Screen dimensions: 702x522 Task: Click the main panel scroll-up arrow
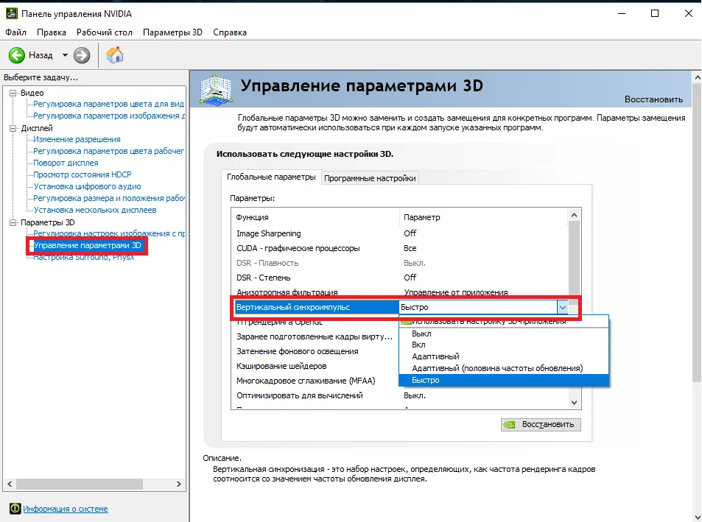[697, 77]
